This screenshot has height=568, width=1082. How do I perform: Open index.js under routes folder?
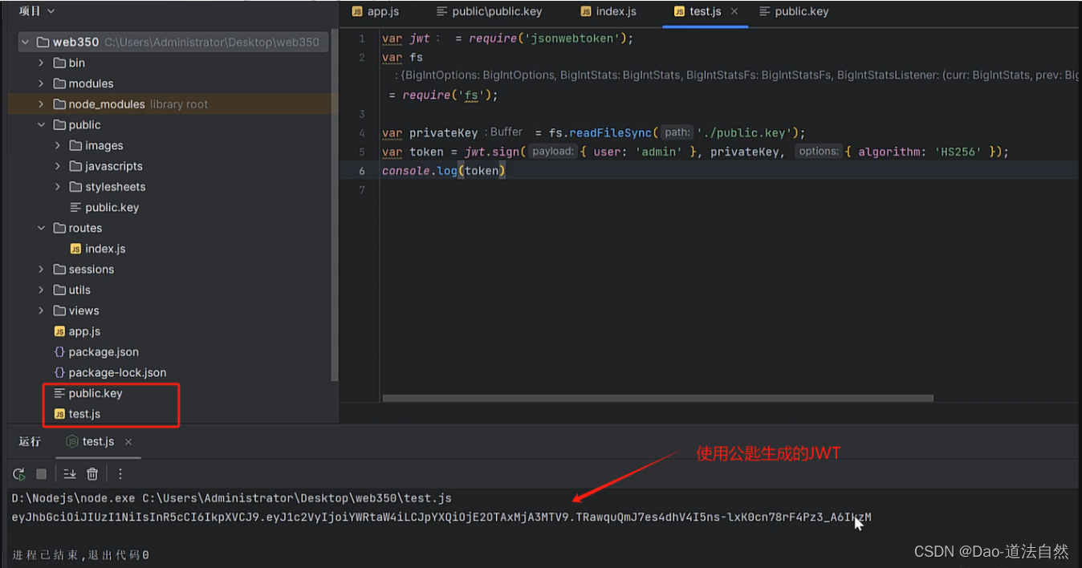105,249
